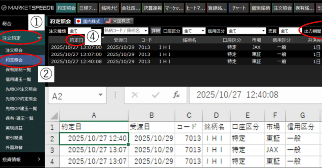Switch to the 登録銘柄 tab
The height and width of the screenshot is (168, 322).
[217, 8]
